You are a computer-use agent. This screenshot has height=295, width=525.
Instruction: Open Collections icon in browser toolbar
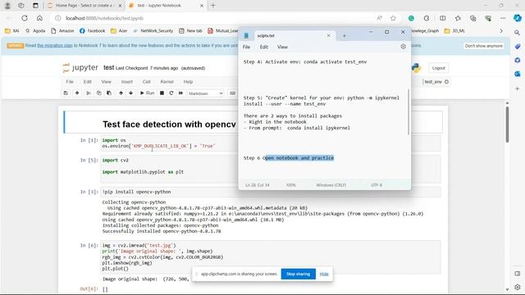tap(472, 18)
